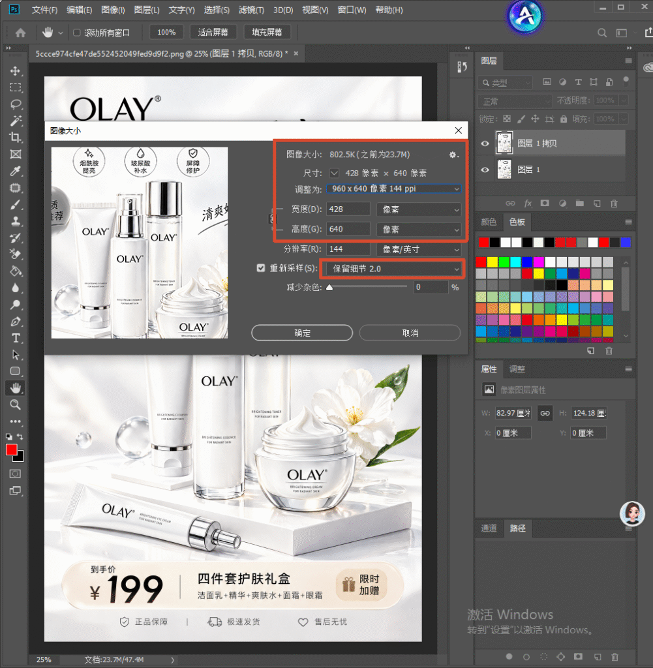Open the Fit To preset dropdown

pyautogui.click(x=393, y=189)
